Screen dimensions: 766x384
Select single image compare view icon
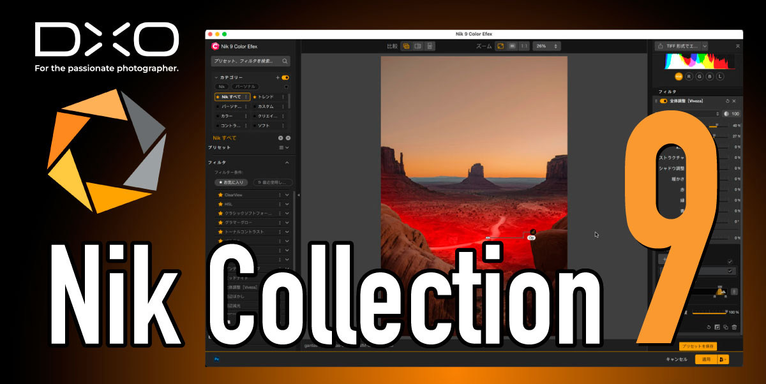[x=406, y=46]
